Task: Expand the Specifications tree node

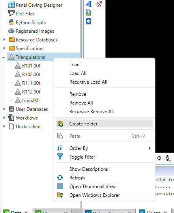Action: (4, 49)
